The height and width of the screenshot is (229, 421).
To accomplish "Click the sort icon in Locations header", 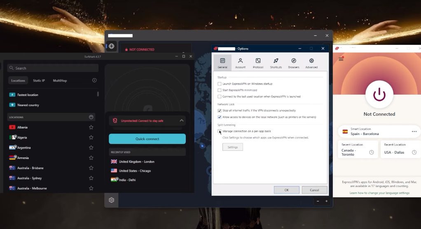I will tap(91, 117).
